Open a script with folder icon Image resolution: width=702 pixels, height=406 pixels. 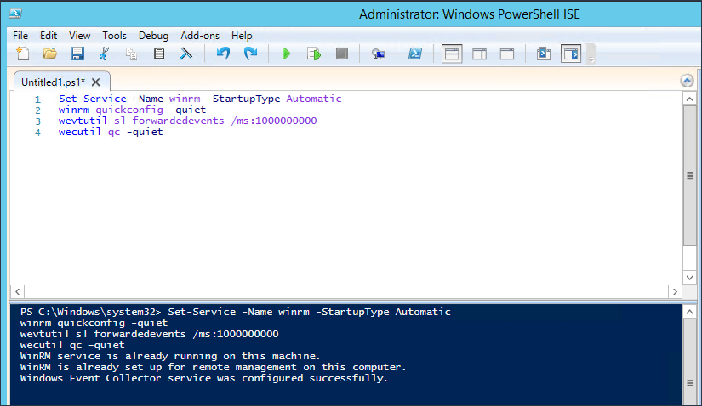pyautogui.click(x=49, y=54)
